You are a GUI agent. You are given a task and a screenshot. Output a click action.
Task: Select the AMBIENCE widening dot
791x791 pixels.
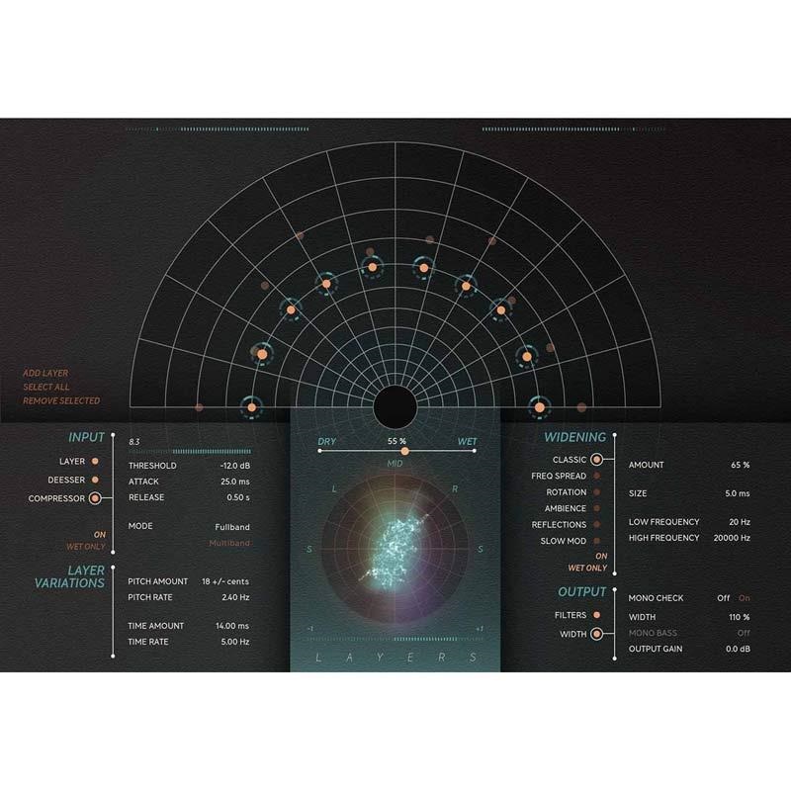[x=596, y=508]
